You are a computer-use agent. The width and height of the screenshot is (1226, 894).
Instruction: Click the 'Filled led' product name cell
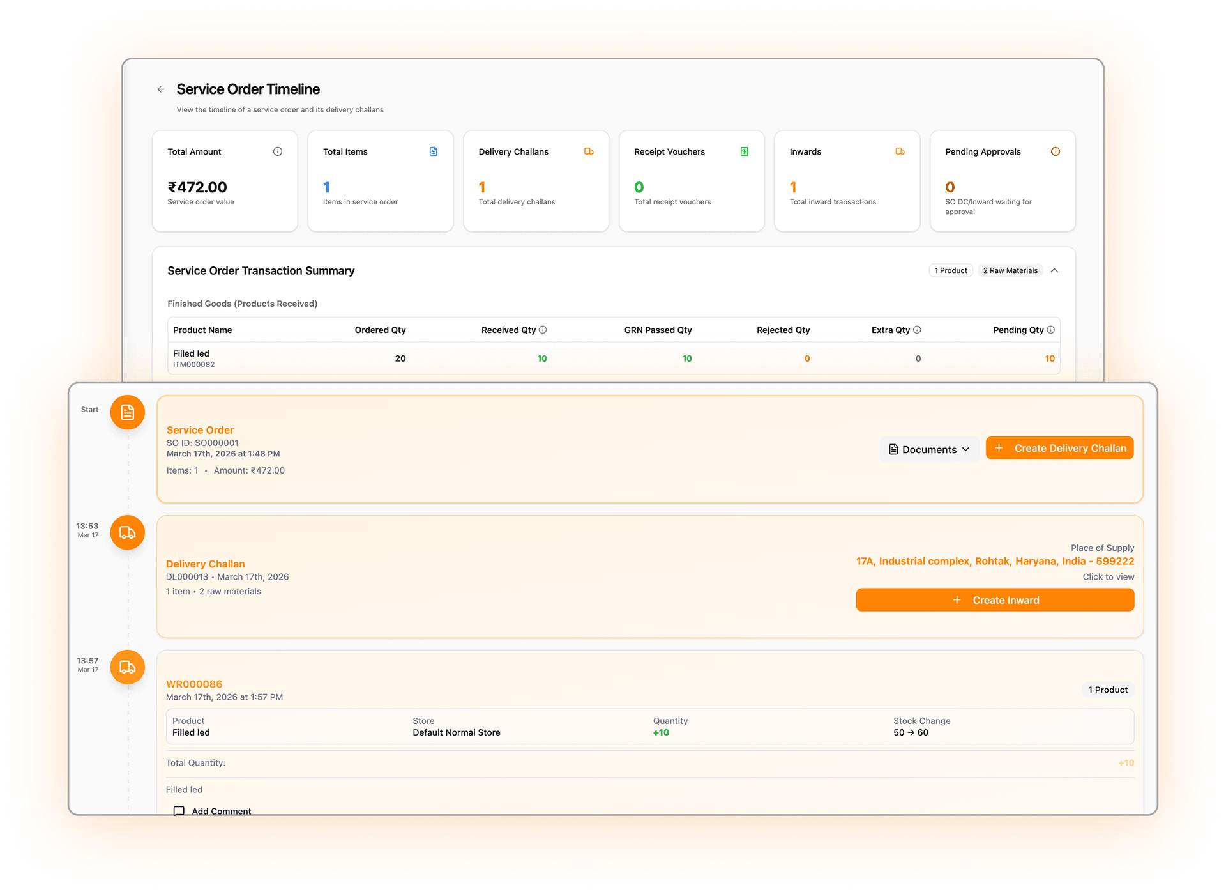(x=191, y=353)
